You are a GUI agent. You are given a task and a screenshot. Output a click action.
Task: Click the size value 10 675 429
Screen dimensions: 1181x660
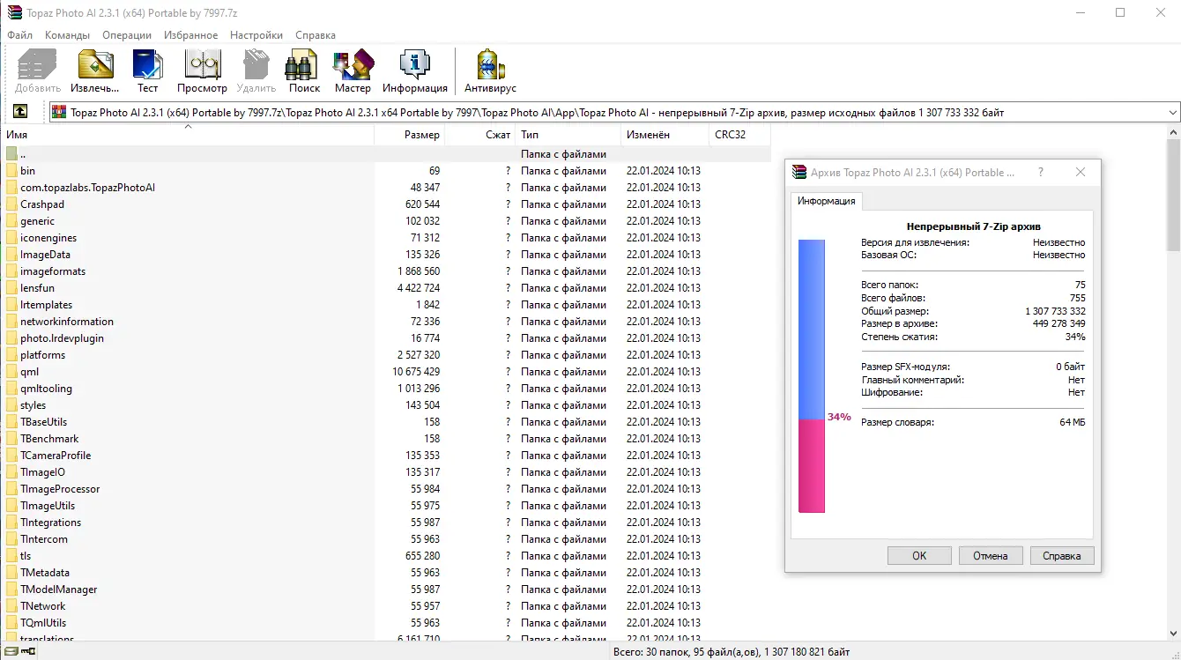[x=416, y=371]
